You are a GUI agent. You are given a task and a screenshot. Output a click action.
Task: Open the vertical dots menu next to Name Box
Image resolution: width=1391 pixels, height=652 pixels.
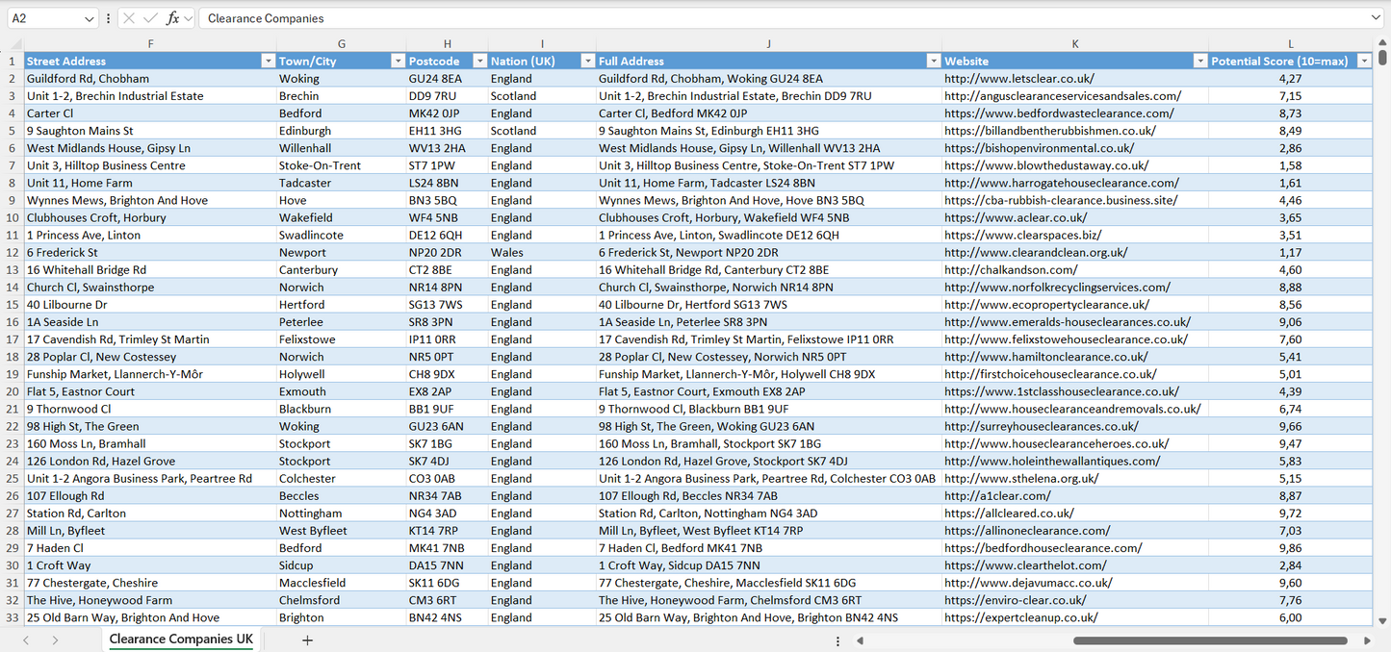pos(108,18)
